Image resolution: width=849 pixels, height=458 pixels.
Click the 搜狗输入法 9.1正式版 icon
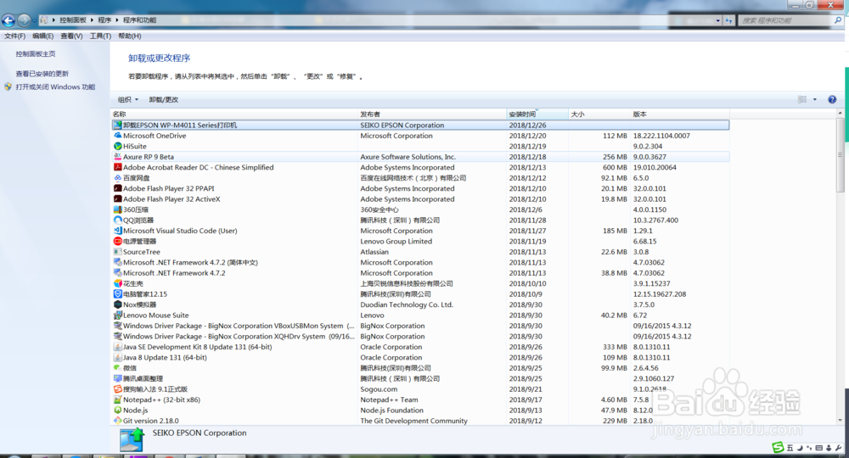[117, 388]
